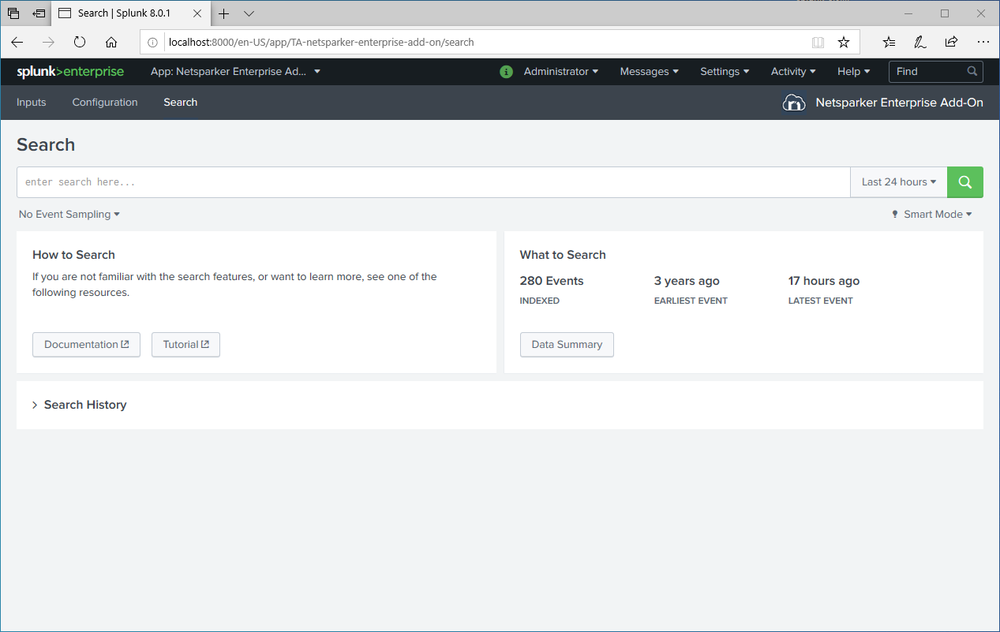
Task: Open the green info notification icon
Action: [x=506, y=71]
